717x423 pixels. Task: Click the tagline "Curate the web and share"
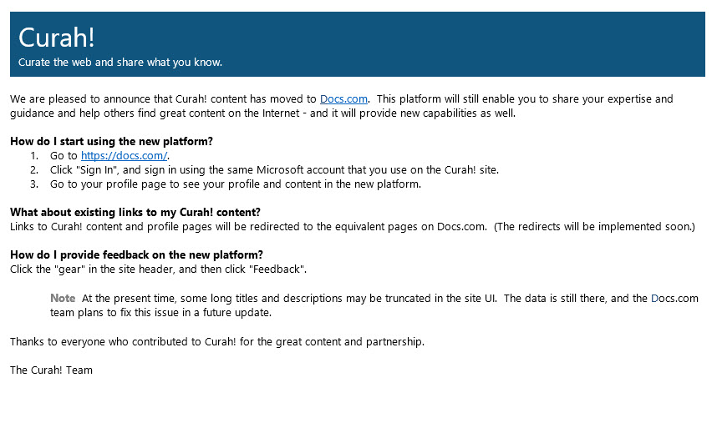coord(120,63)
